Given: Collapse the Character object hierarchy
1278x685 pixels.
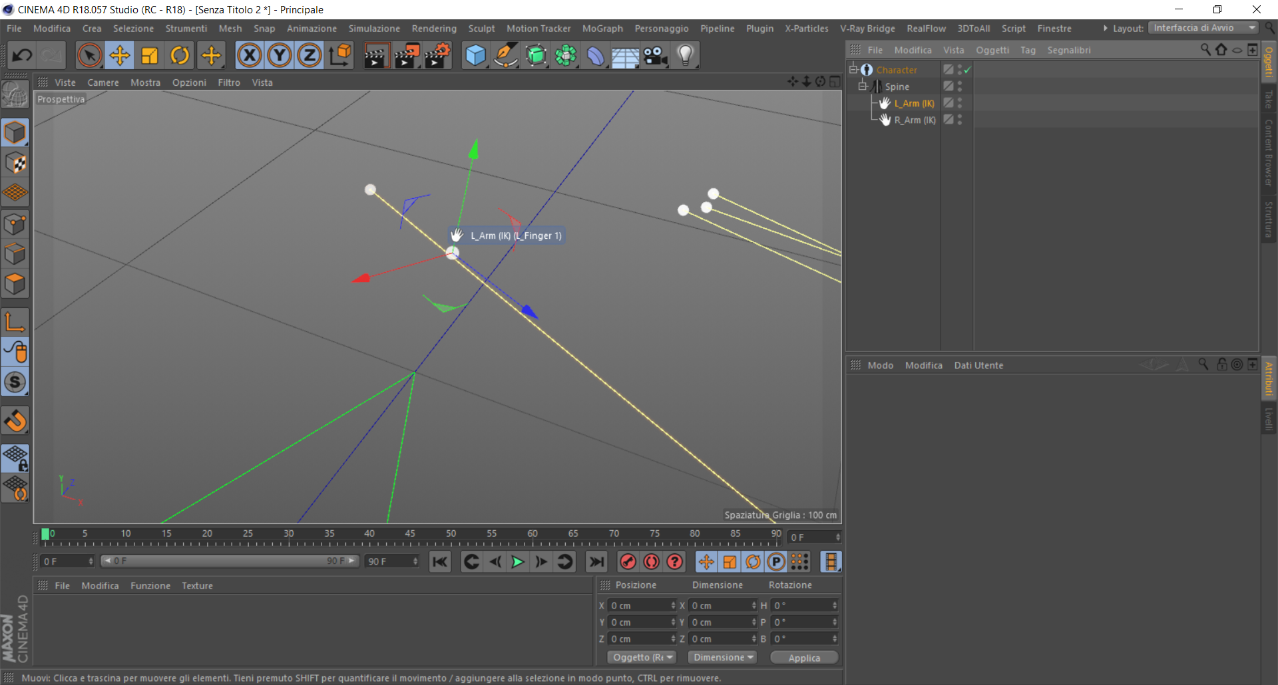Looking at the screenshot, I should pyautogui.click(x=853, y=69).
